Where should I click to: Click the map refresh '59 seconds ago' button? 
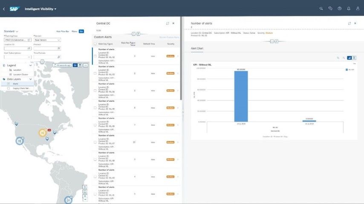pyautogui.click(x=62, y=65)
